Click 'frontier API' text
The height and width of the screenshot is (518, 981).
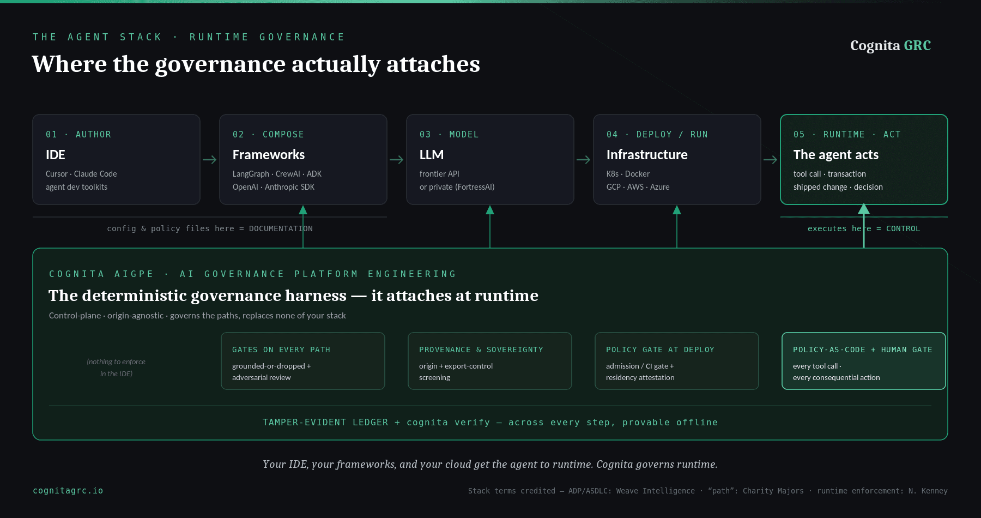pyautogui.click(x=439, y=174)
